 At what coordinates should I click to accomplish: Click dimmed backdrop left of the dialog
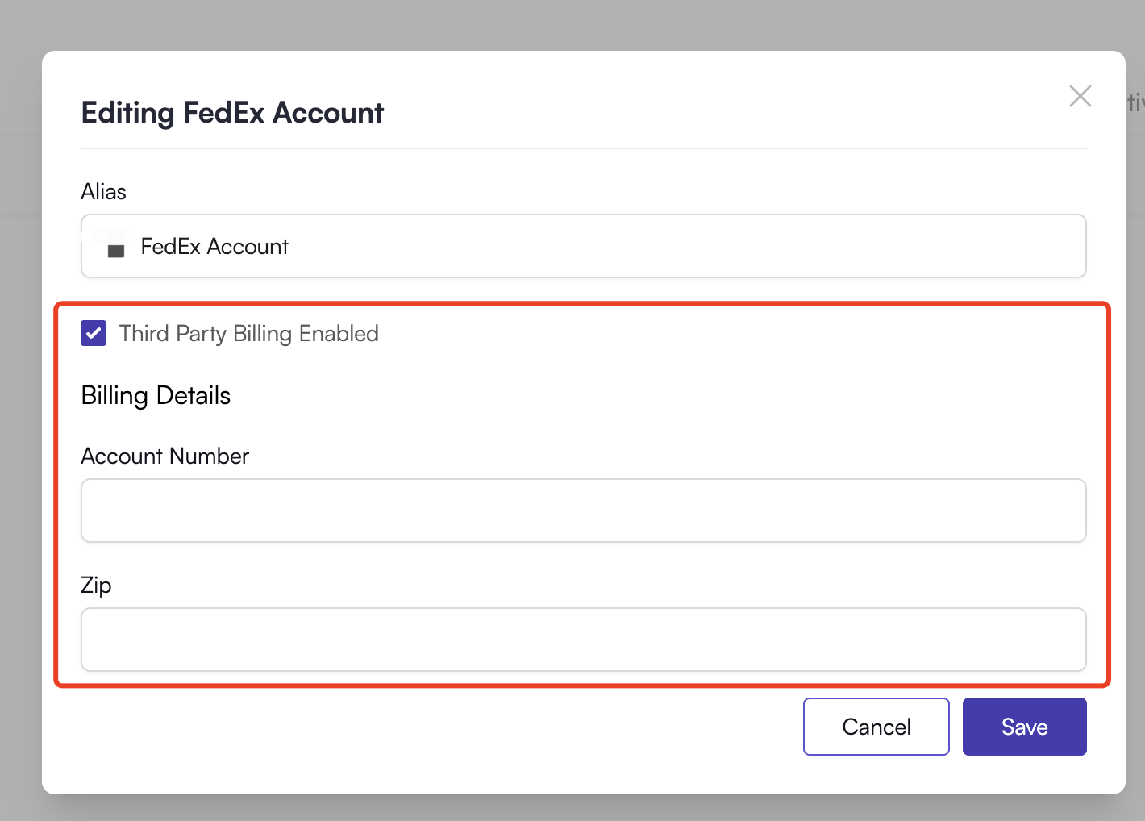coord(20,403)
